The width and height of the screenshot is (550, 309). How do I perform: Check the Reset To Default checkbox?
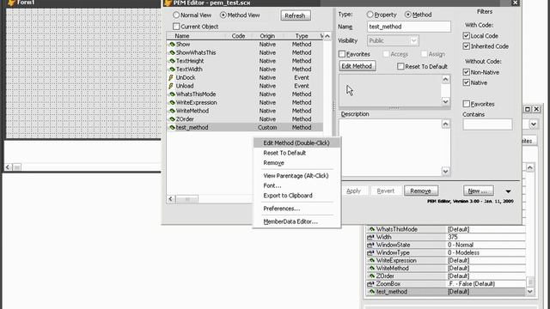(400, 67)
